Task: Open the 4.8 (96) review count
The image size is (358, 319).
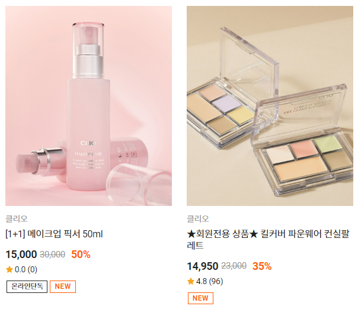Action: point(210,281)
